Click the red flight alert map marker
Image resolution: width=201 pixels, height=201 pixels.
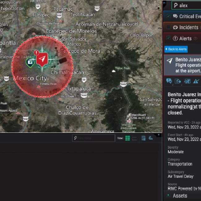(42, 59)
